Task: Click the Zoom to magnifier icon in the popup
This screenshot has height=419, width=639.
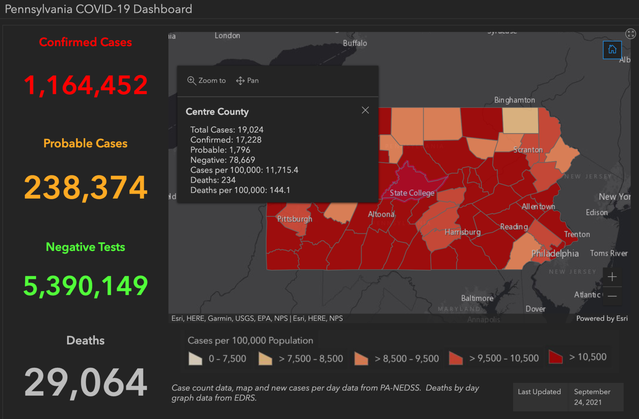Action: click(191, 80)
